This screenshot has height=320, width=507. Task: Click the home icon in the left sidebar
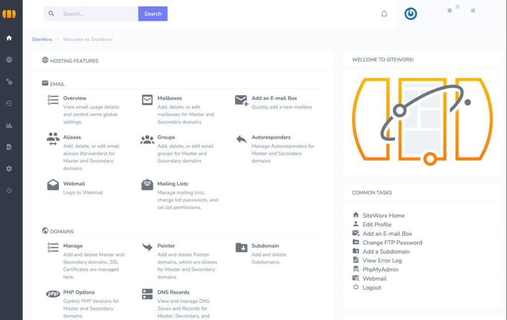(9, 38)
